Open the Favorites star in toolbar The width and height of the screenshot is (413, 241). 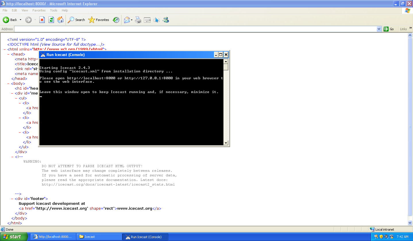pyautogui.click(x=99, y=20)
